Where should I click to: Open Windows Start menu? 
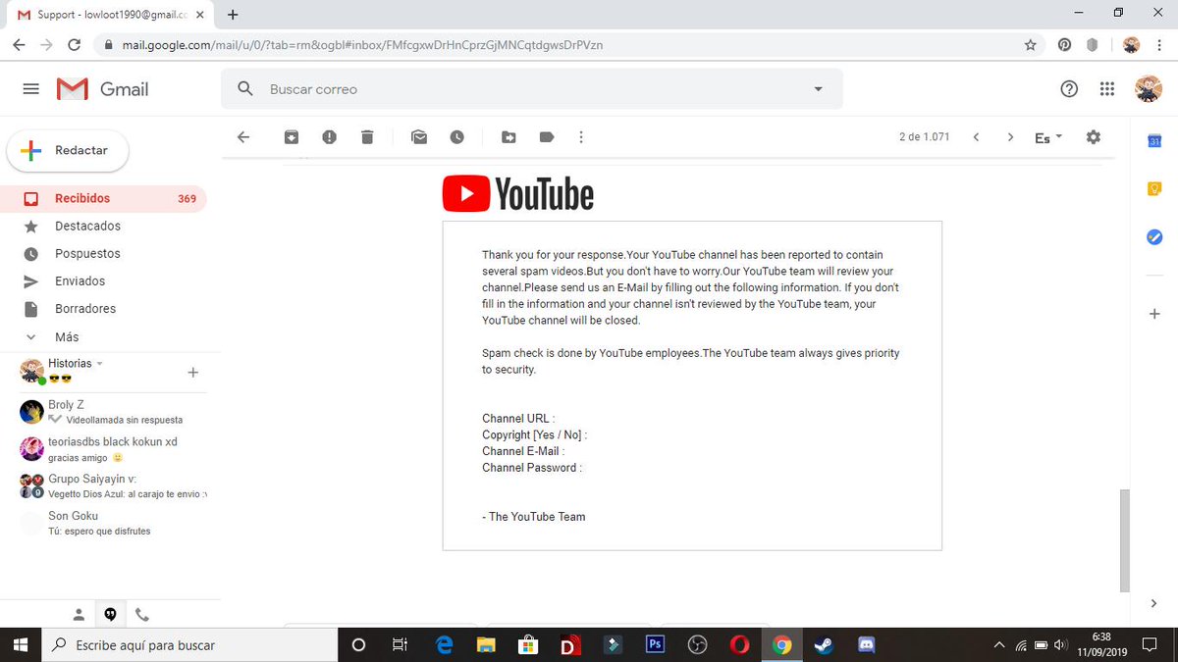20,645
